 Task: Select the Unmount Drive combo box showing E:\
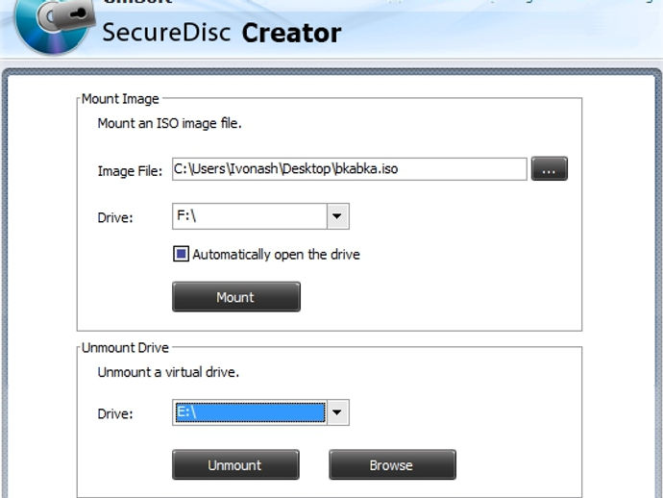click(x=260, y=412)
